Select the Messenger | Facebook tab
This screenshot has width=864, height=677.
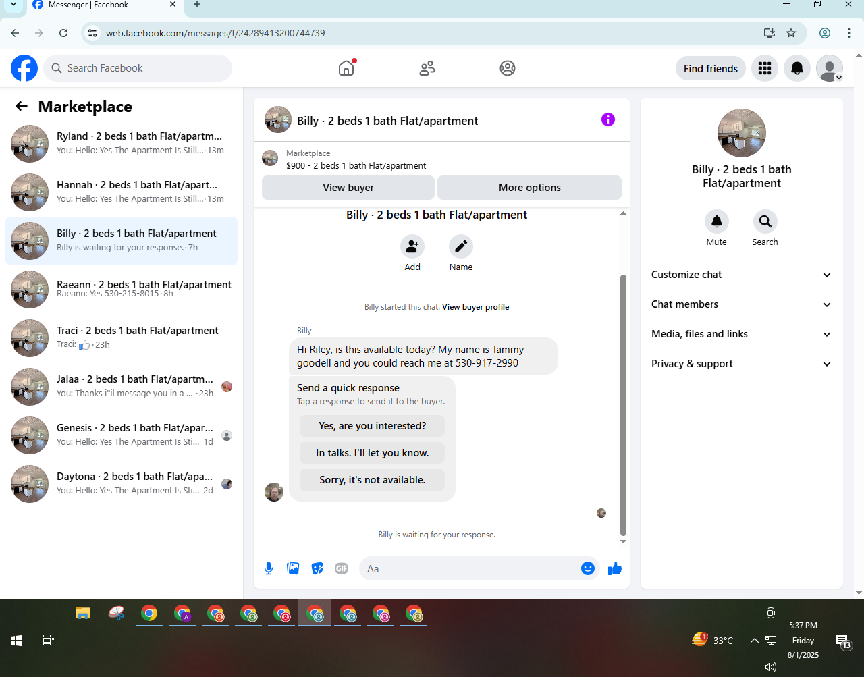pyautogui.click(x=105, y=5)
